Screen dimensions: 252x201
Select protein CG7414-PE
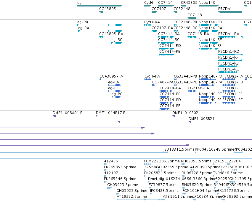170,106
